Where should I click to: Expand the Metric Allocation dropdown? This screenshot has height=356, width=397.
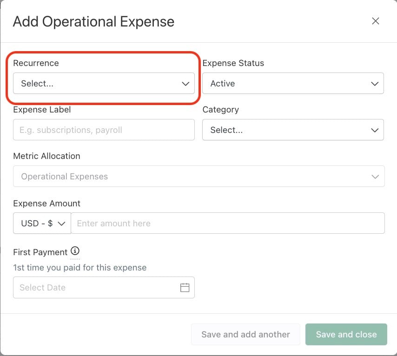click(x=199, y=176)
